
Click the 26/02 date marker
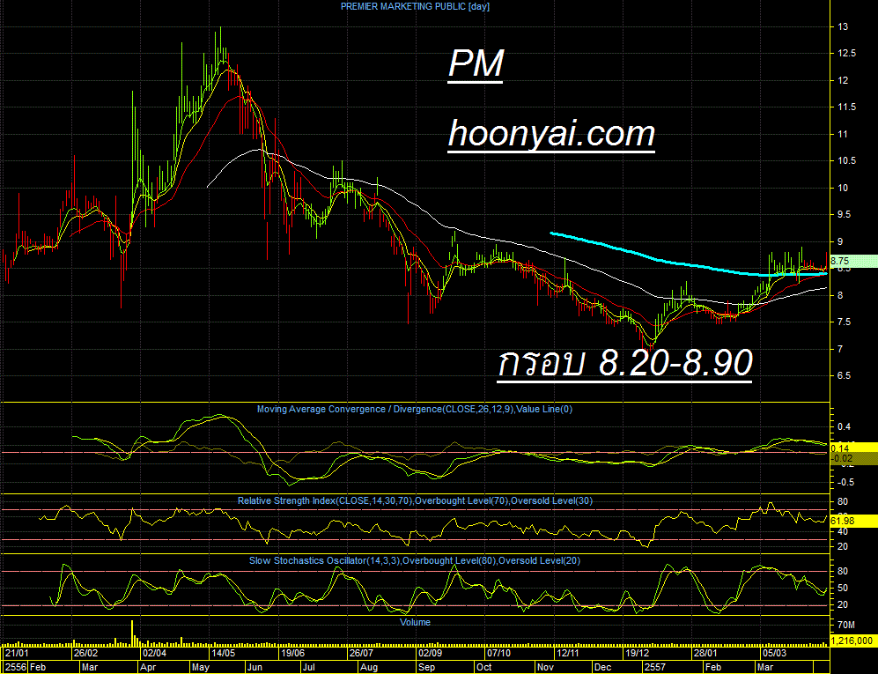pos(85,653)
